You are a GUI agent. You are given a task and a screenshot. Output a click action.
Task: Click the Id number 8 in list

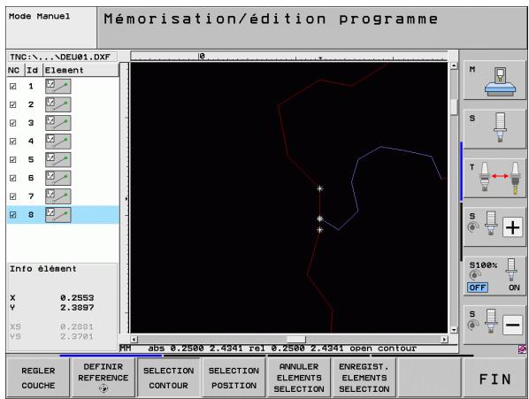[x=31, y=215]
